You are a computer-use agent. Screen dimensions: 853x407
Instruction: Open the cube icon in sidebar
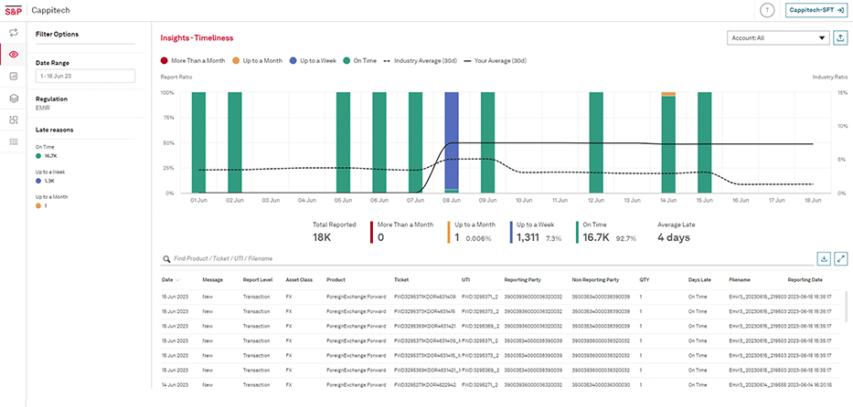coord(14,99)
